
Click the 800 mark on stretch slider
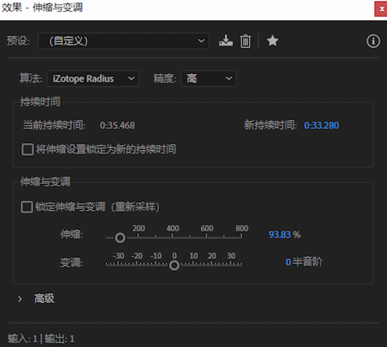(x=242, y=228)
